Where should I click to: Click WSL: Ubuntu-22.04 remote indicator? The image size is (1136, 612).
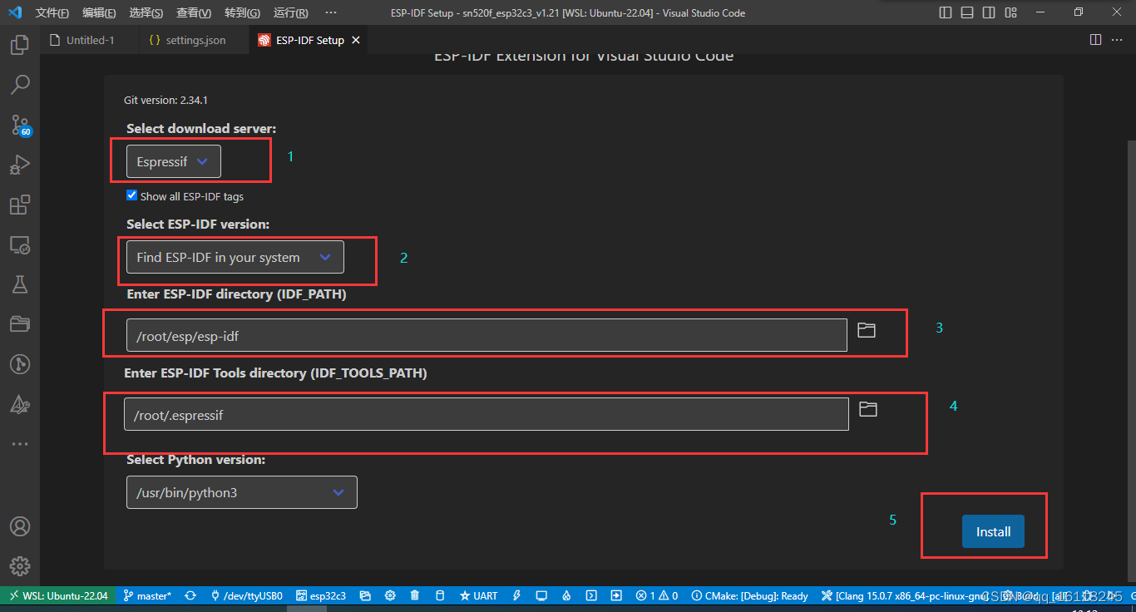pos(57,595)
